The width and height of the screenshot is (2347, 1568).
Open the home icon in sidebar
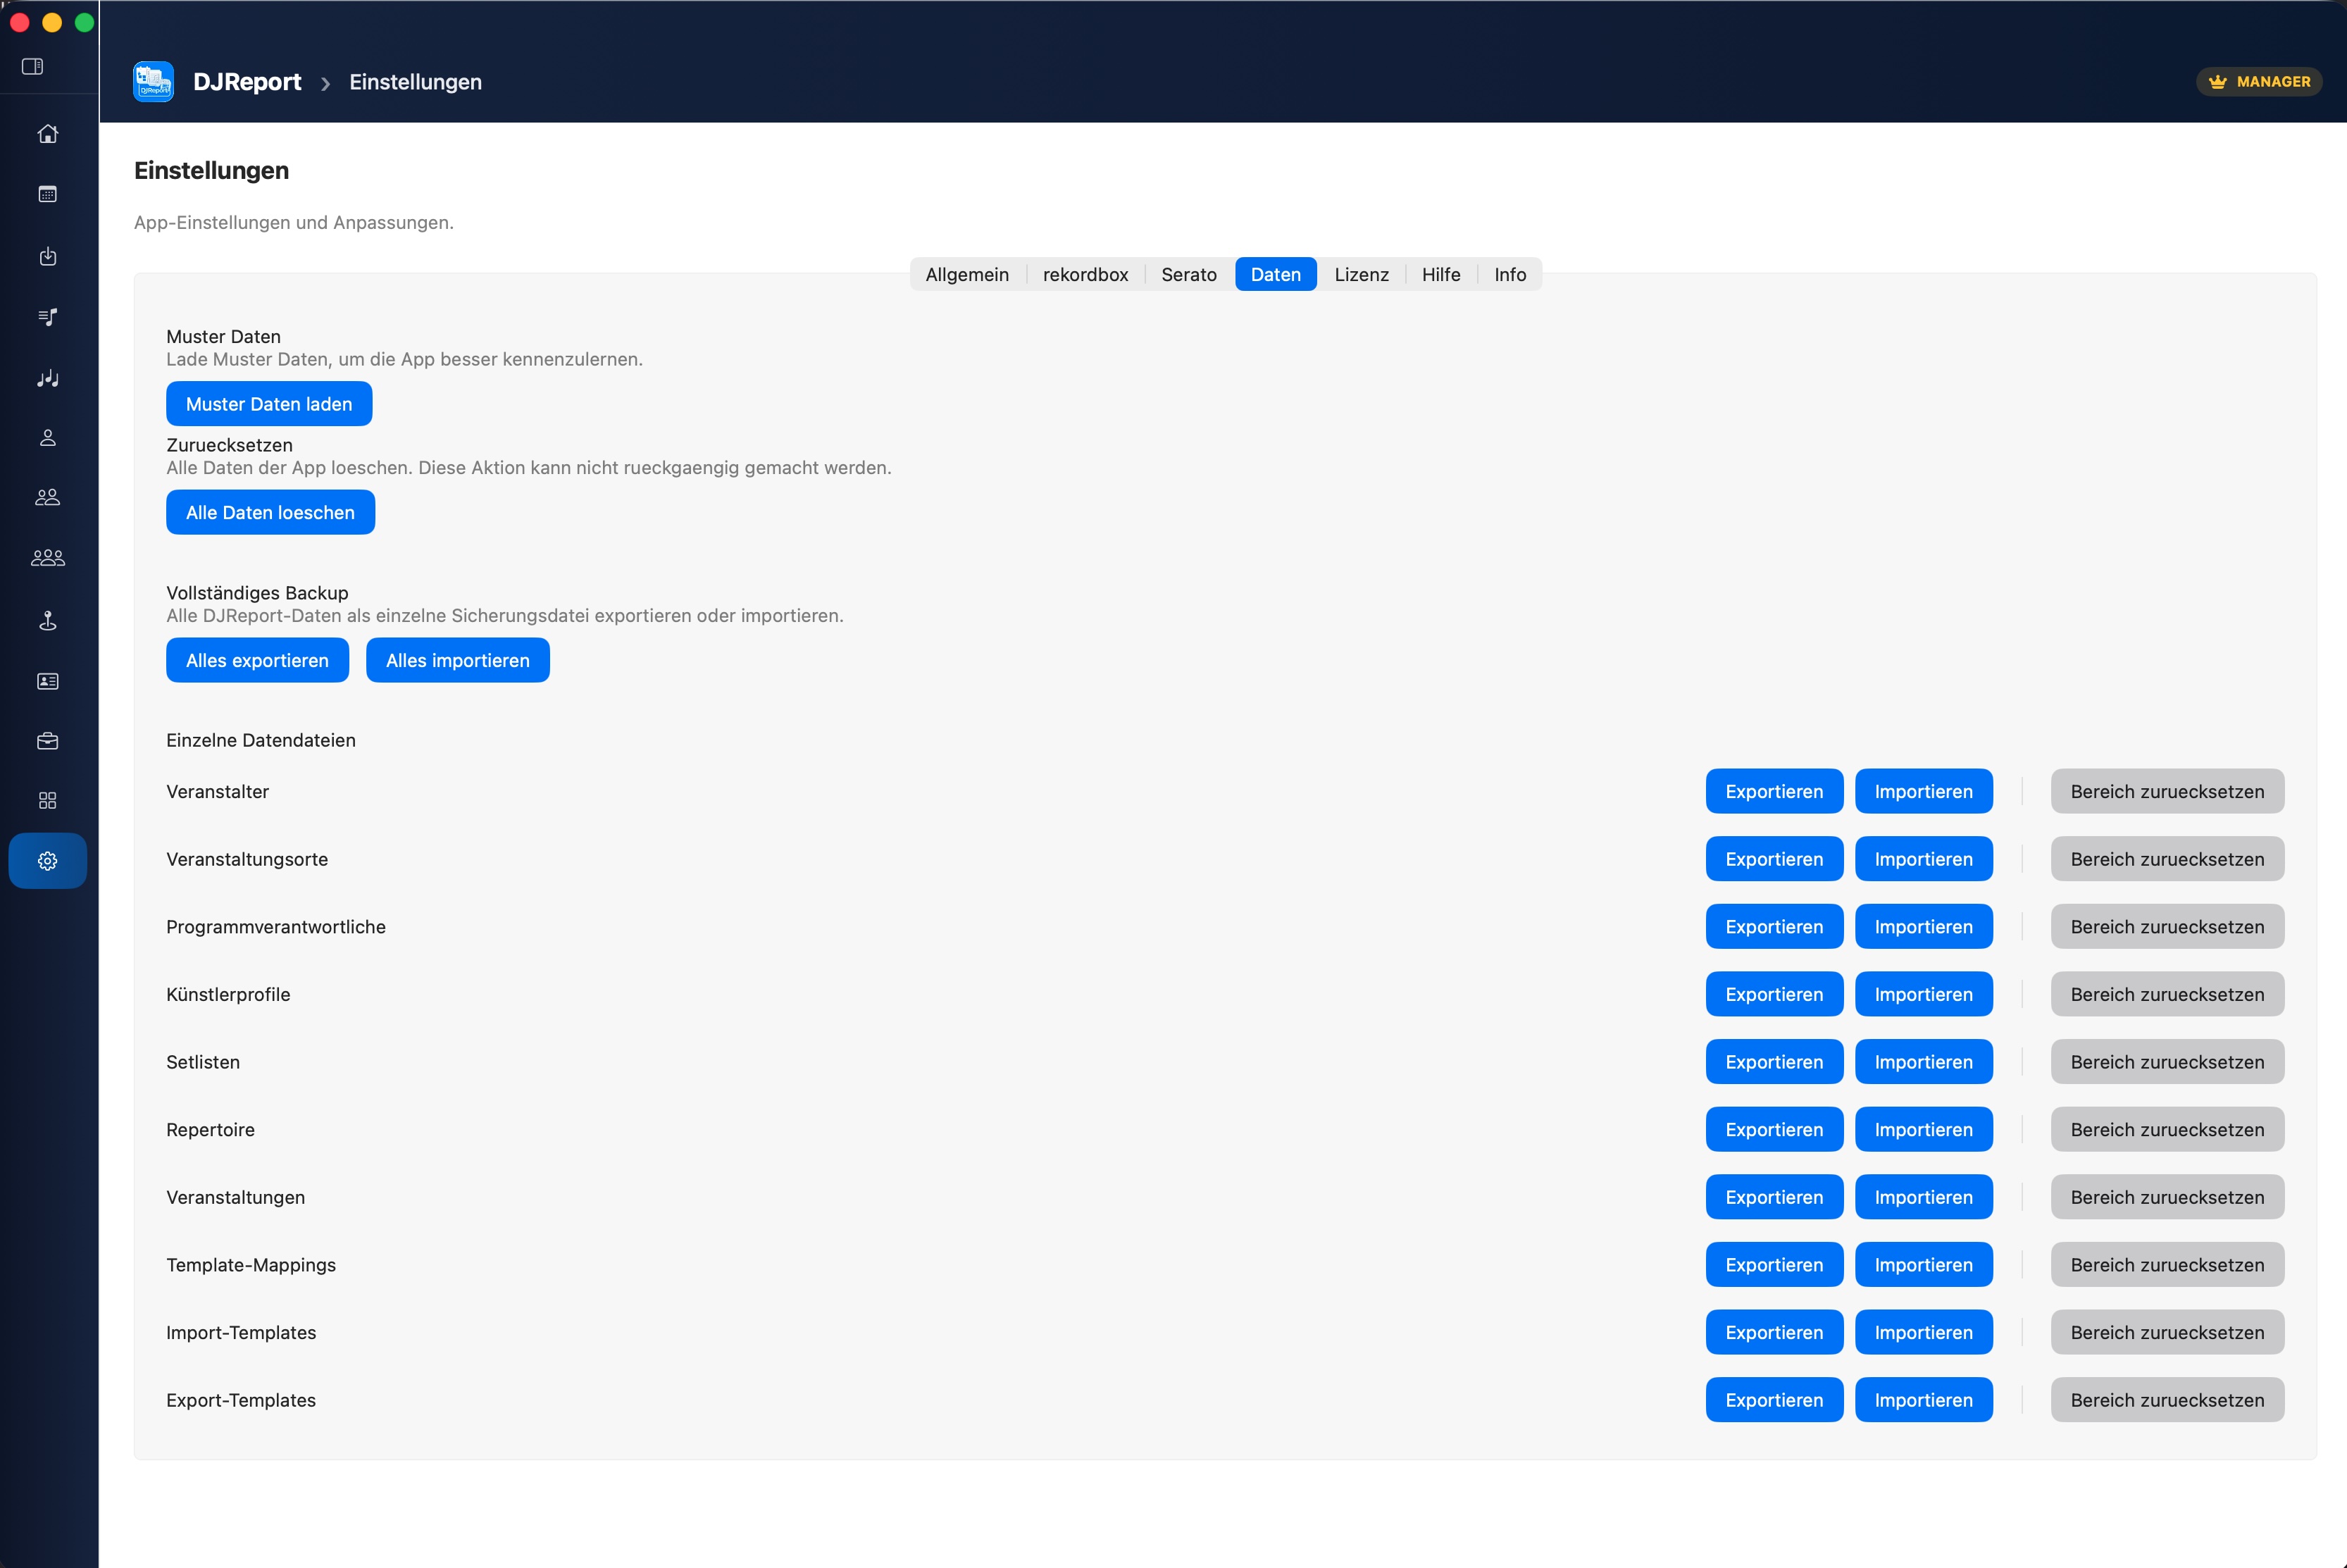click(47, 134)
